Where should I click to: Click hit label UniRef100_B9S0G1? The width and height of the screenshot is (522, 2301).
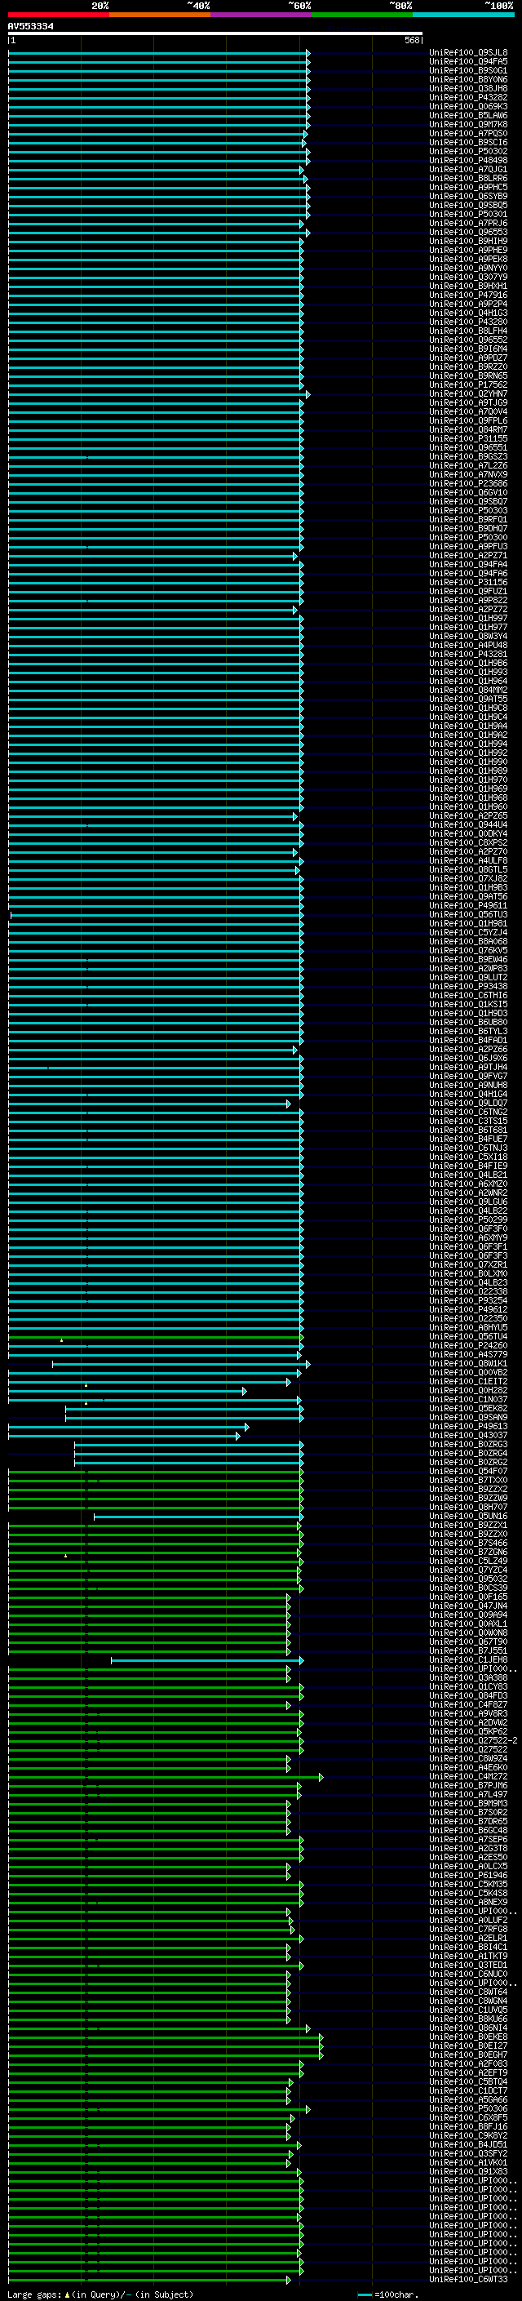[x=468, y=70]
